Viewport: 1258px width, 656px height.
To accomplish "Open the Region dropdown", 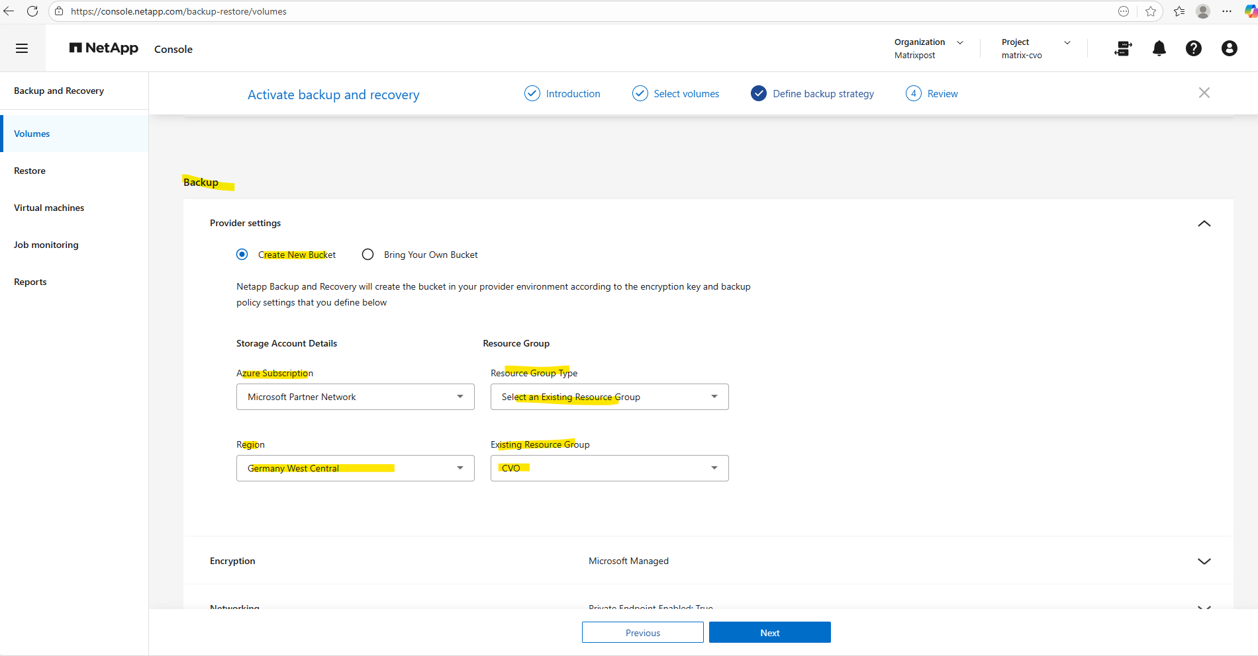I will coord(355,468).
